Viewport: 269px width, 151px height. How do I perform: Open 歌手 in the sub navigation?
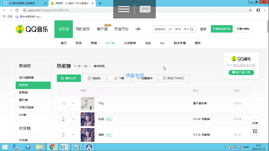tap(79, 43)
